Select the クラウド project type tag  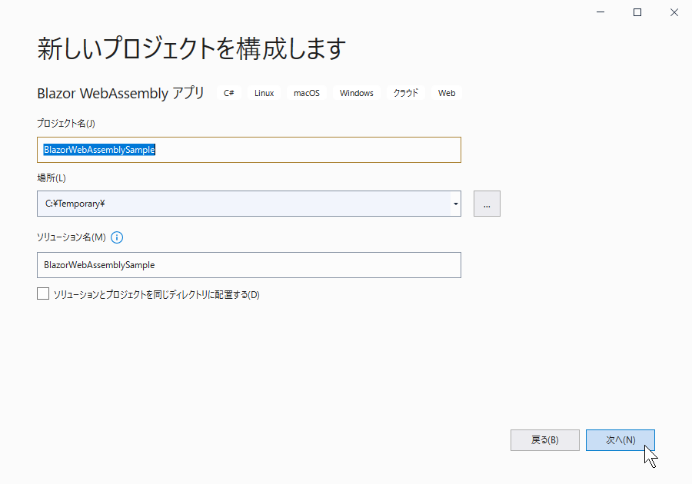point(405,93)
